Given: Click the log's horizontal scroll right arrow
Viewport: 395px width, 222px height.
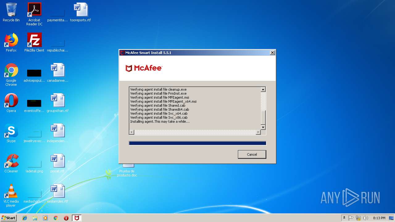Looking at the screenshot, I should tap(258, 132).
